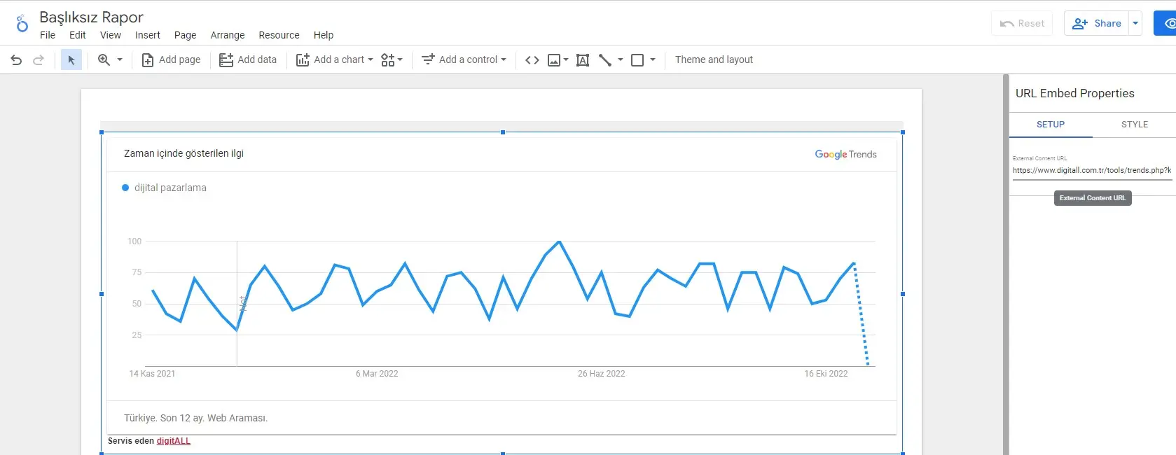The image size is (1176, 455).
Task: Open the Share button dropdown arrow
Action: pyautogui.click(x=1135, y=23)
